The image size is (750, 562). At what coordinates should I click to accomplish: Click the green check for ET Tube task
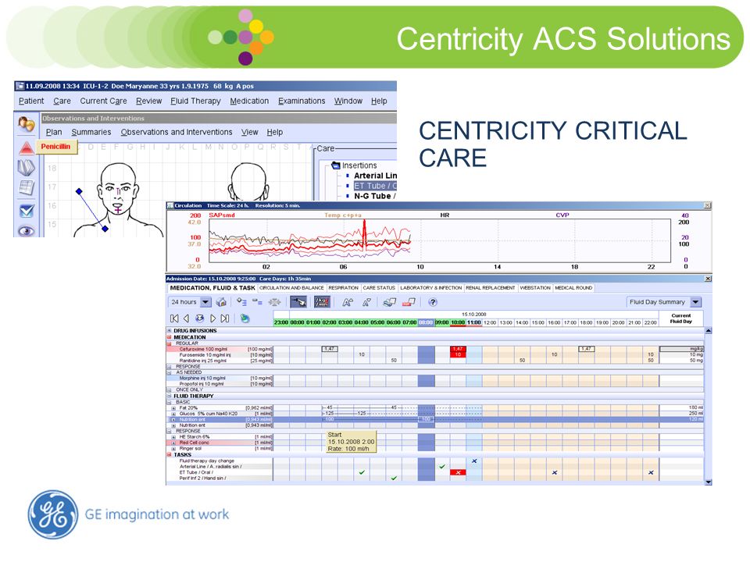tap(362, 473)
